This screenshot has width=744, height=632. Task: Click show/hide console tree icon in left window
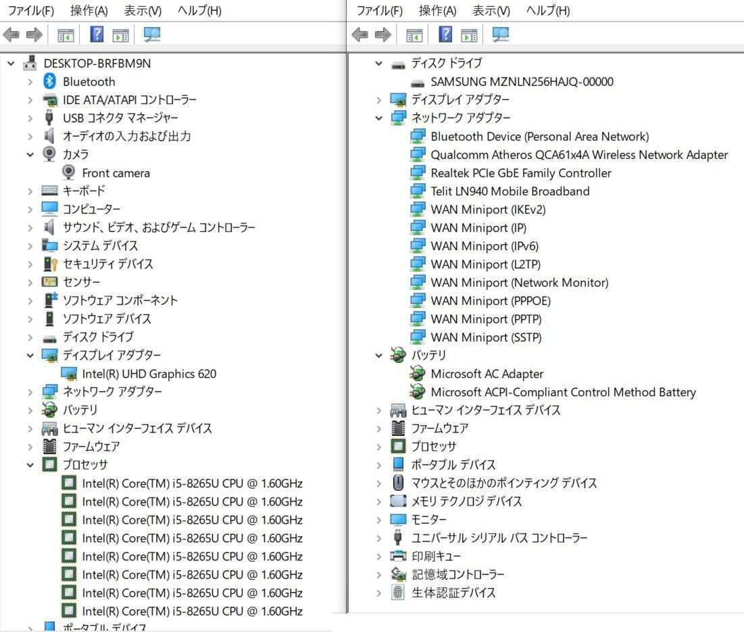[x=66, y=35]
